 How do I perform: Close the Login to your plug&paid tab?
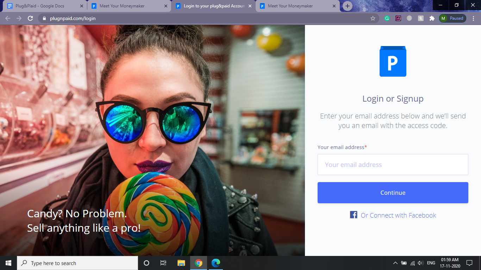(x=250, y=6)
